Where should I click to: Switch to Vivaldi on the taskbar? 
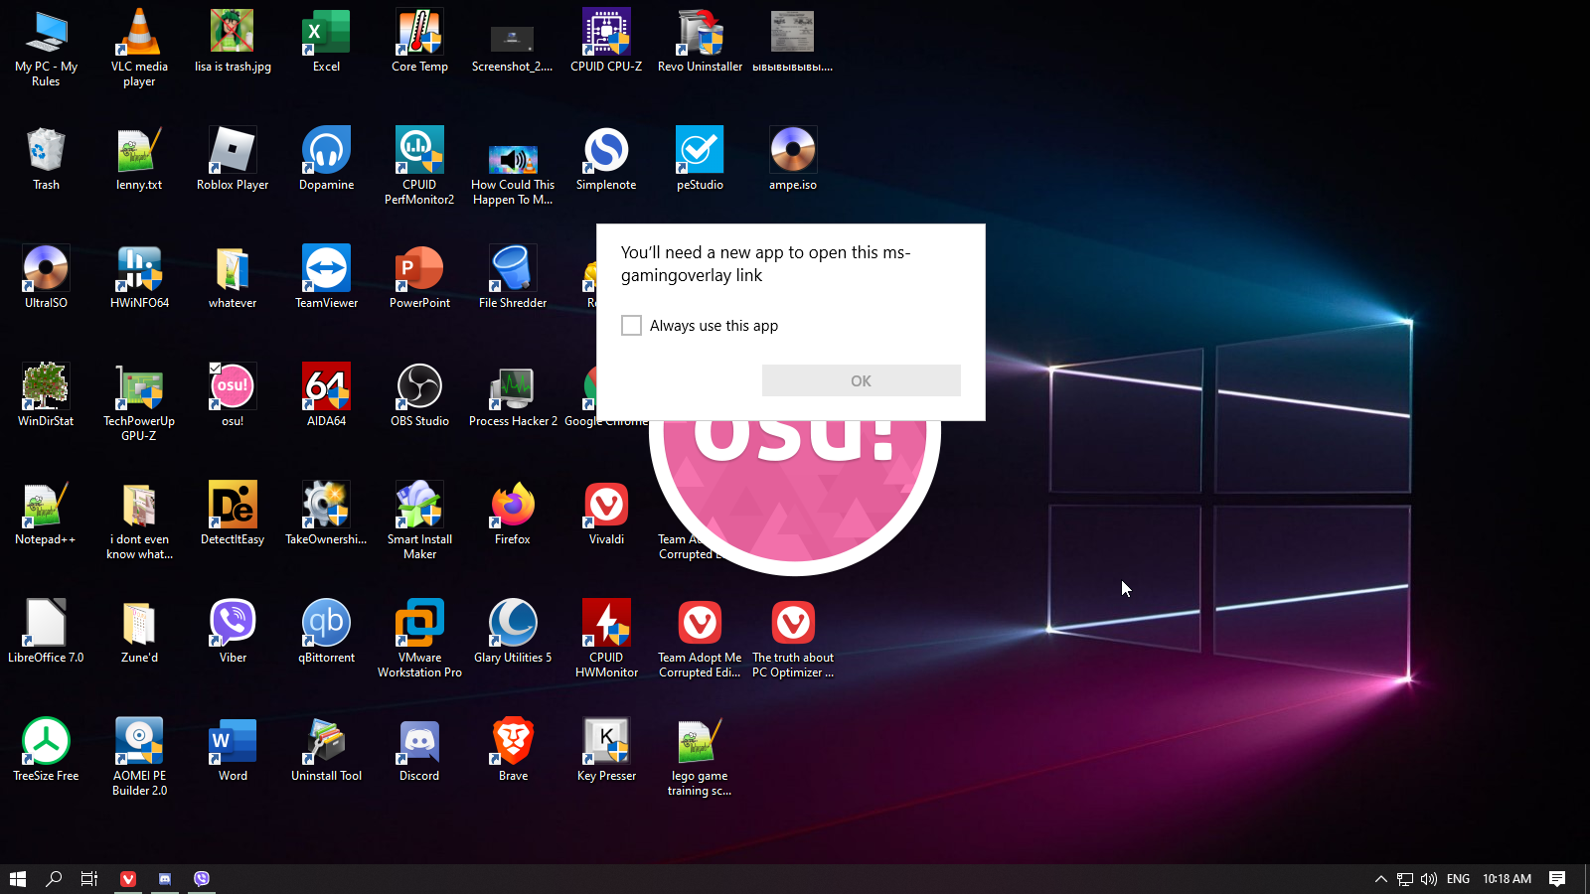(x=128, y=878)
